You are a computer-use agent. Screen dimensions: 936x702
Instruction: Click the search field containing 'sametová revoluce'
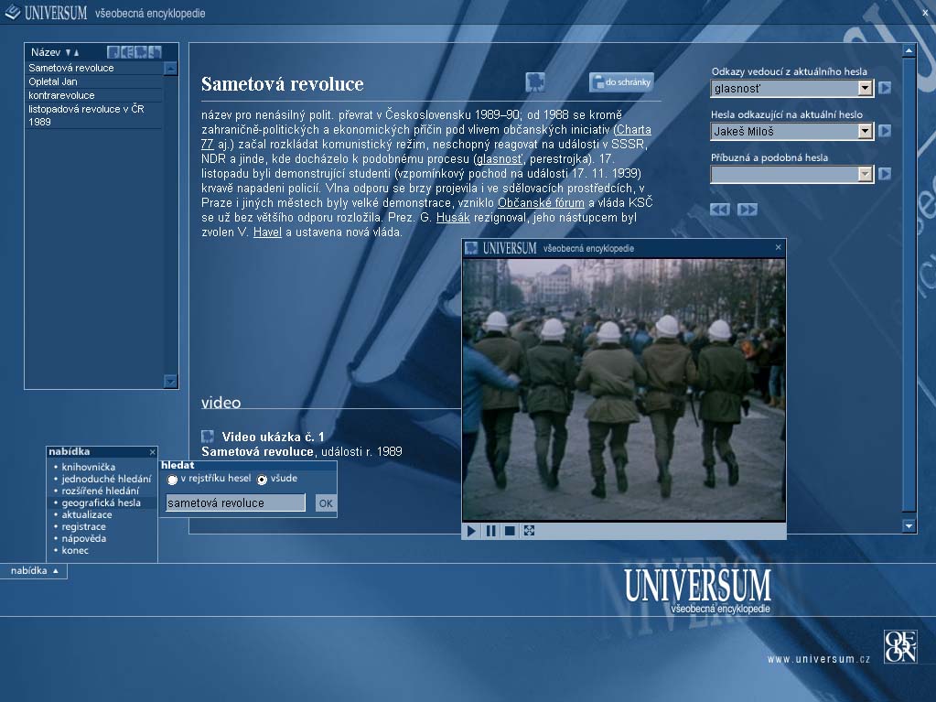[x=235, y=502]
